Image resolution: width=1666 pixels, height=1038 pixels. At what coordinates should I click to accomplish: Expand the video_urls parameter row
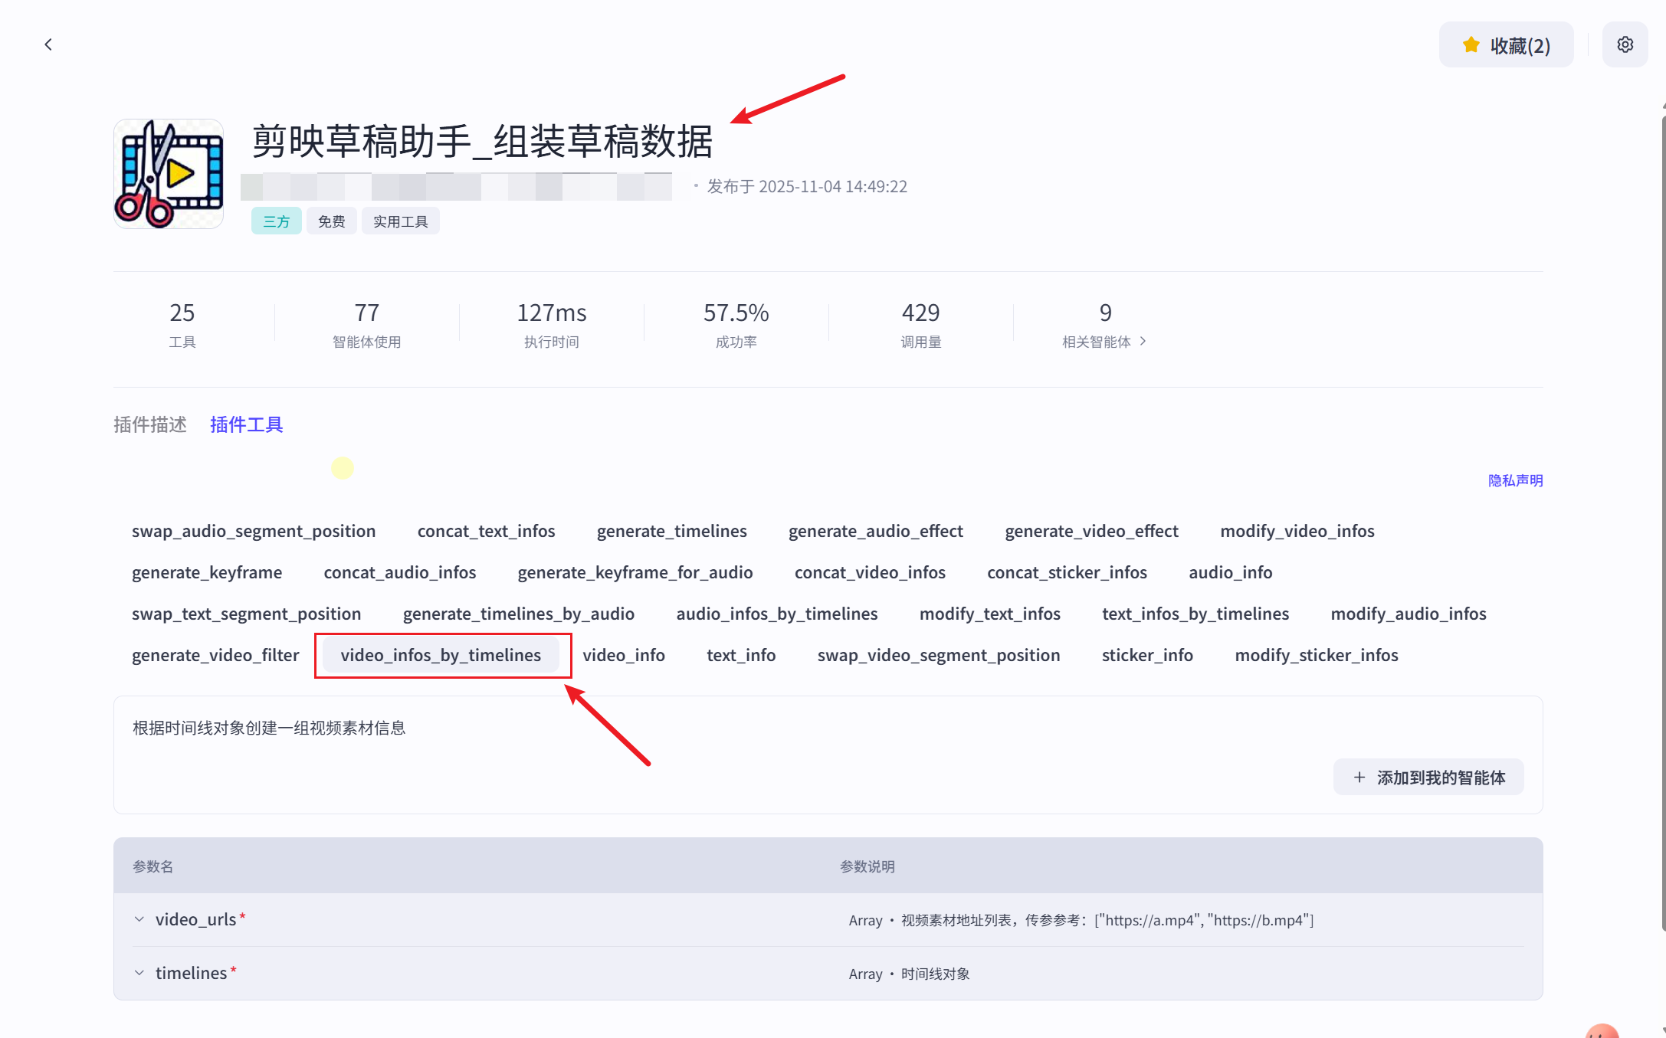click(x=139, y=918)
